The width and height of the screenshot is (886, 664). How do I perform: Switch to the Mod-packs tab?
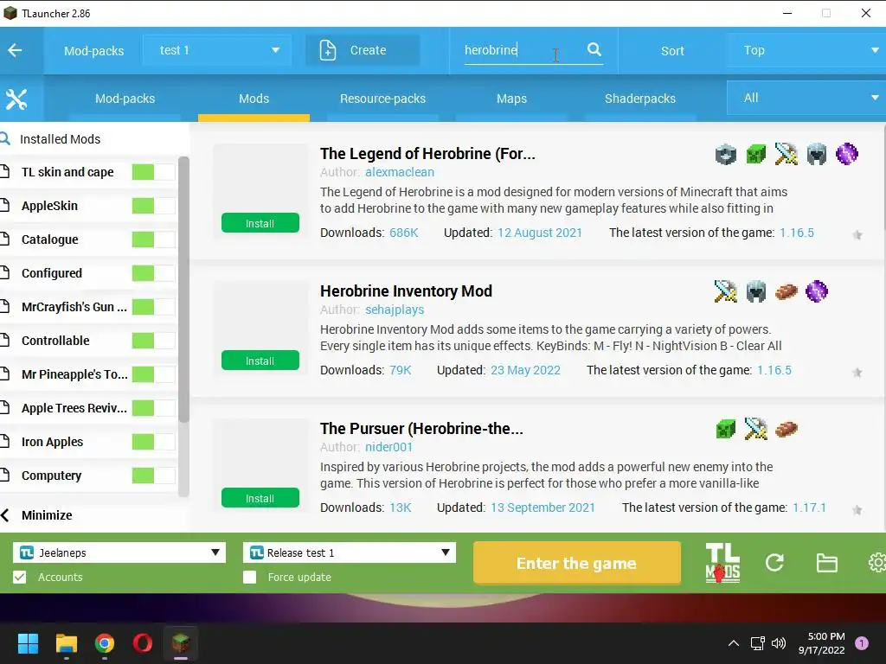pyautogui.click(x=125, y=99)
